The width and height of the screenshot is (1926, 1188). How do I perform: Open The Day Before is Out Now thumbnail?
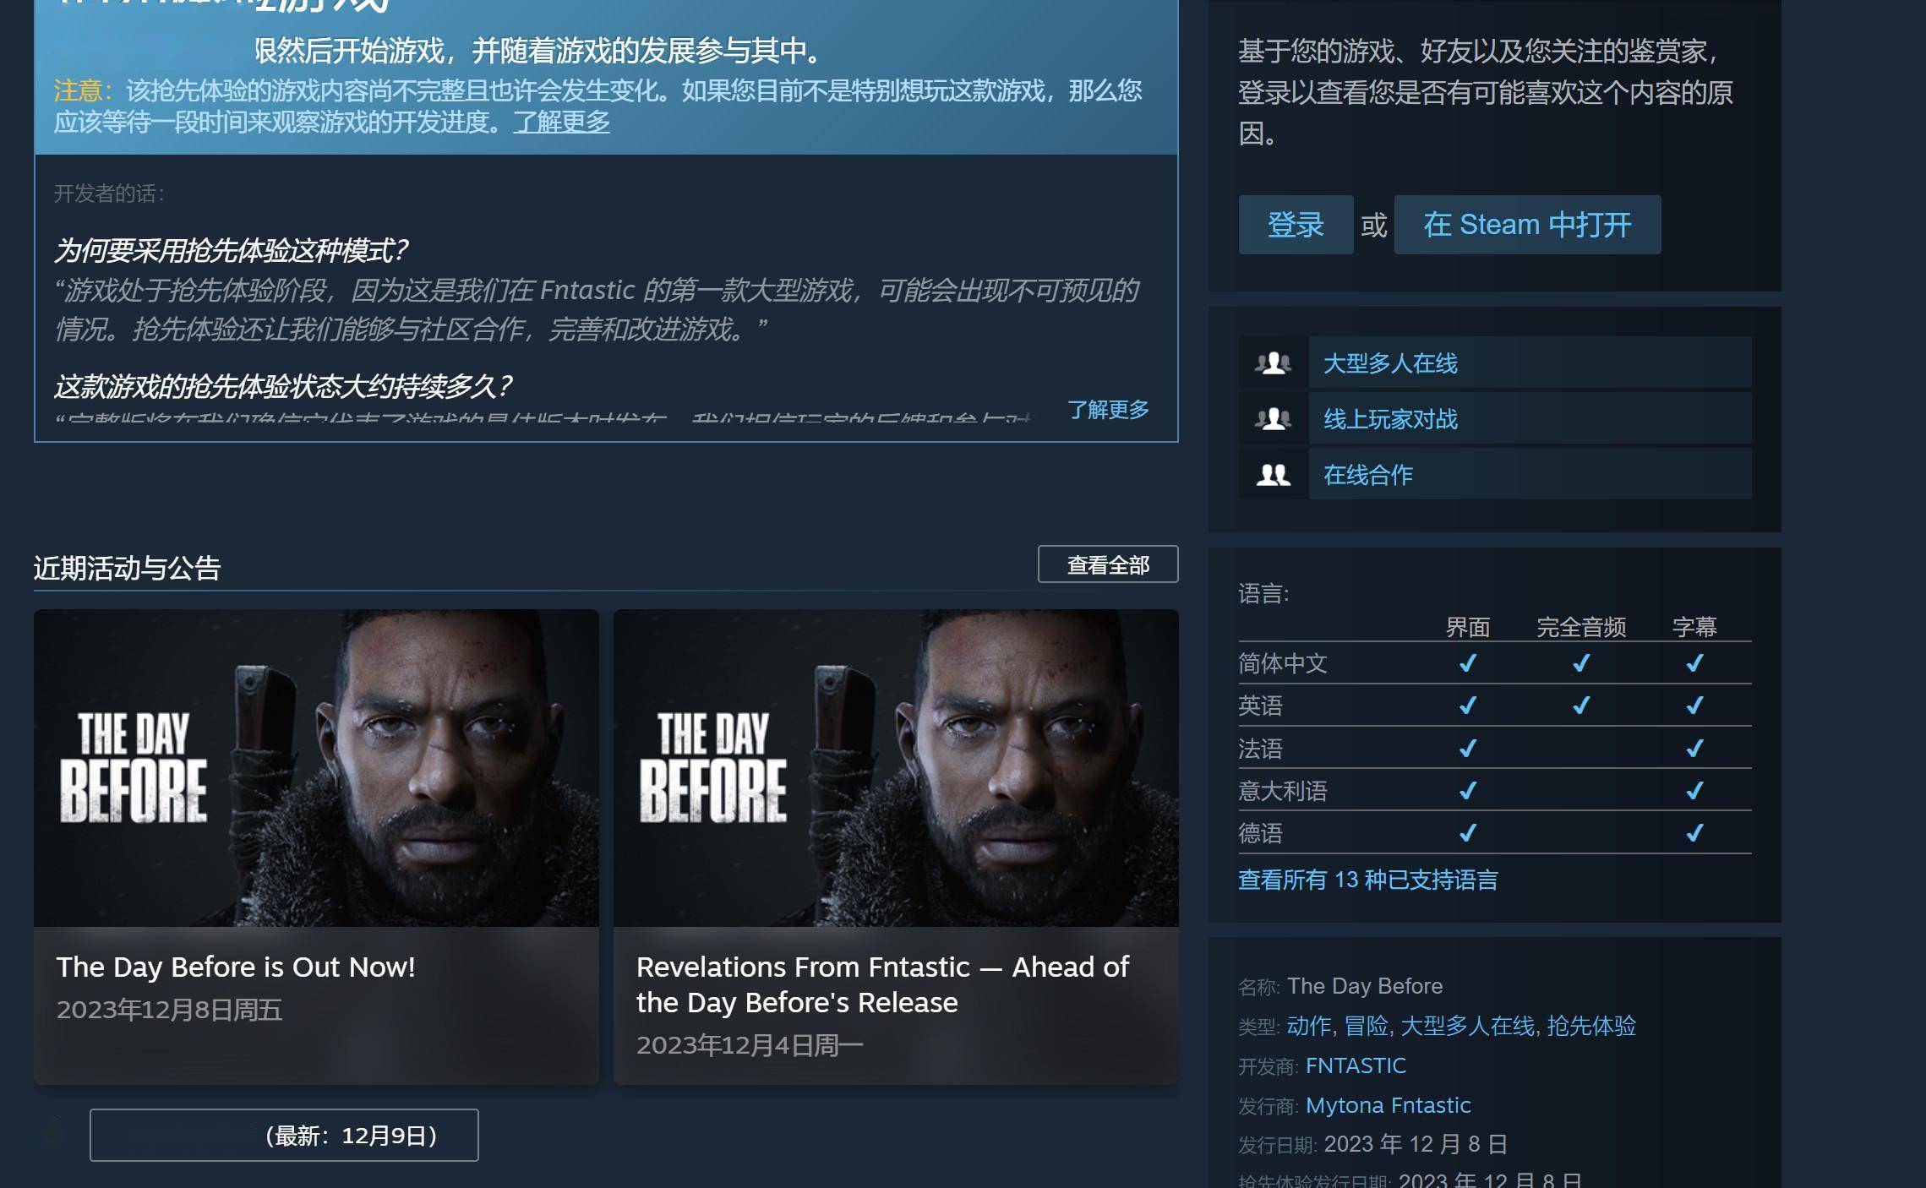[x=316, y=767]
